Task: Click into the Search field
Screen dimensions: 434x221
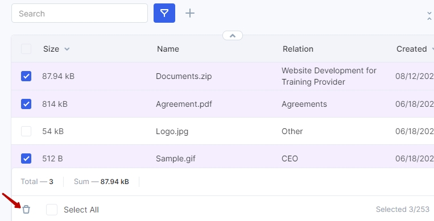Action: (80, 13)
